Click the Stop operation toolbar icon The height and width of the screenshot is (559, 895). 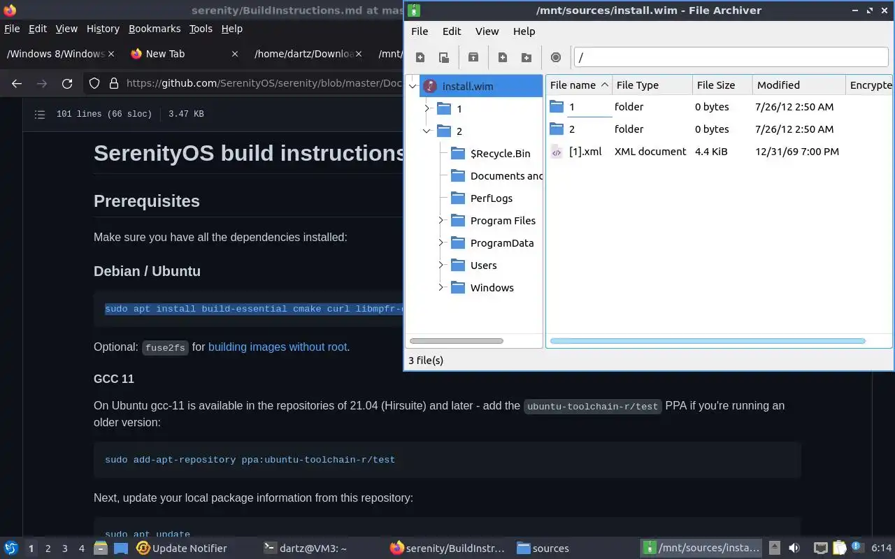click(x=556, y=58)
